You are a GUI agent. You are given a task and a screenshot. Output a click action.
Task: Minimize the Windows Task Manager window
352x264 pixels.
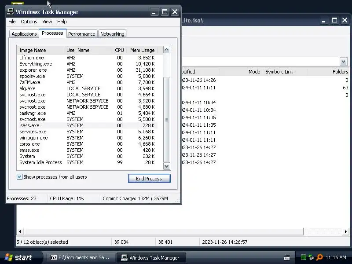[154, 12]
